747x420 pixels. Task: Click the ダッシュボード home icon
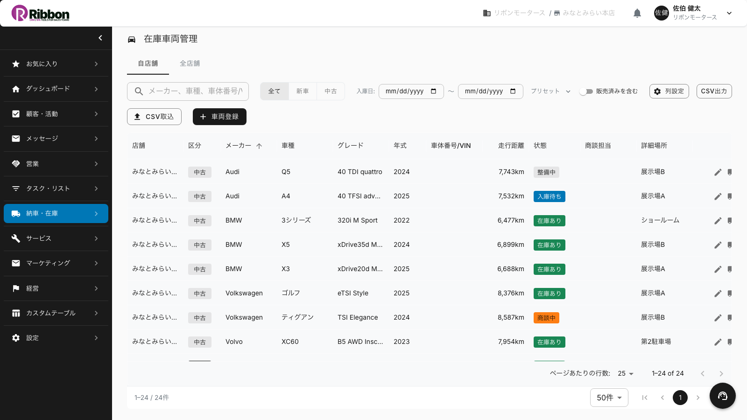[16, 89]
